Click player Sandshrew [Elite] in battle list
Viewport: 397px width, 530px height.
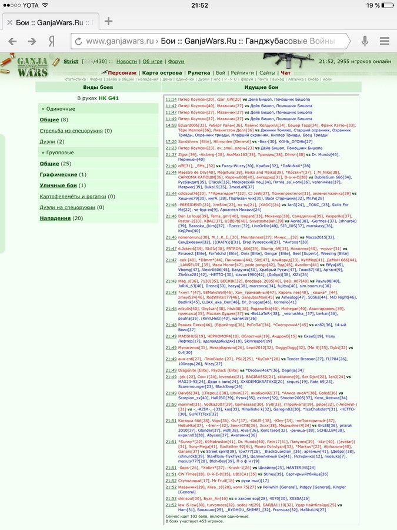pyautogui.click(x=194, y=141)
